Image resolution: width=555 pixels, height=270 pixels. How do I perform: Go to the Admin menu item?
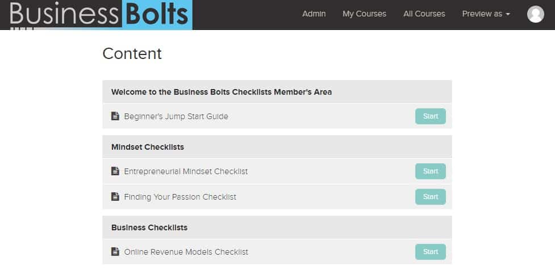click(x=314, y=14)
